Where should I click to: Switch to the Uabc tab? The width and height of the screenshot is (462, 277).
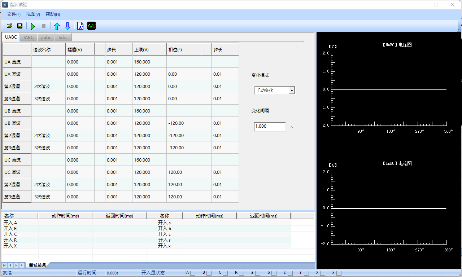pyautogui.click(x=46, y=37)
